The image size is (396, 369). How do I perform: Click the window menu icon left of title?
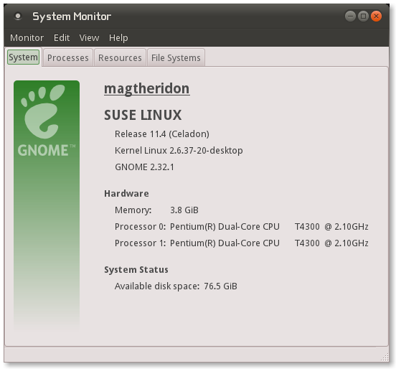(x=18, y=17)
